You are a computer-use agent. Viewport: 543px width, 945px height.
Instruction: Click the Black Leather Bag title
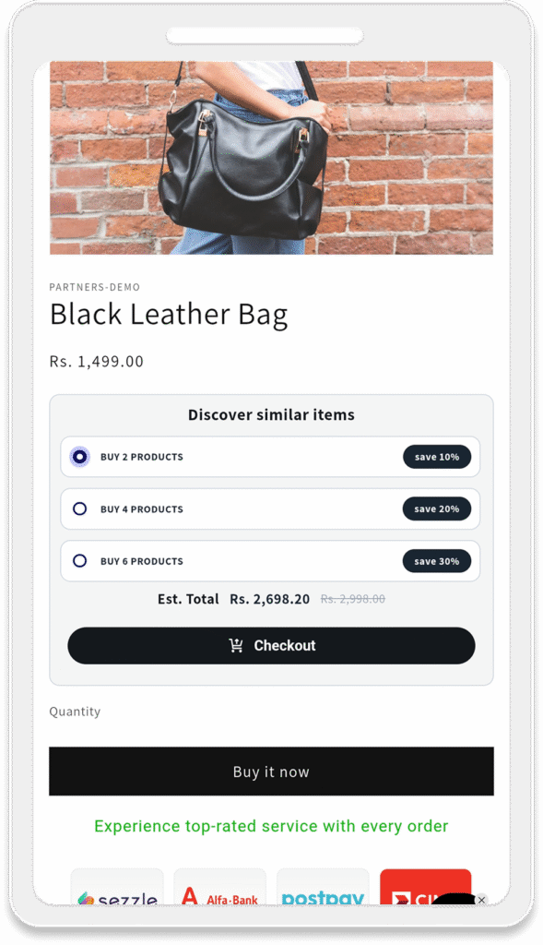(169, 316)
